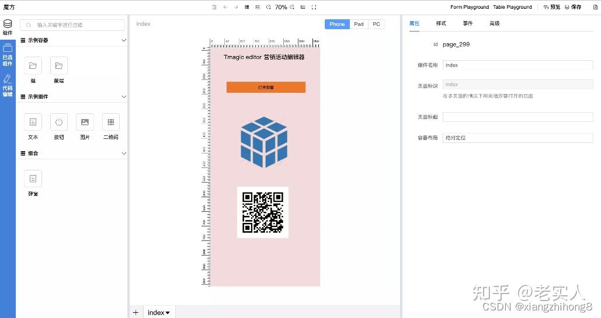
Task: Select the blue cube image on canvas
Action: coord(264,142)
